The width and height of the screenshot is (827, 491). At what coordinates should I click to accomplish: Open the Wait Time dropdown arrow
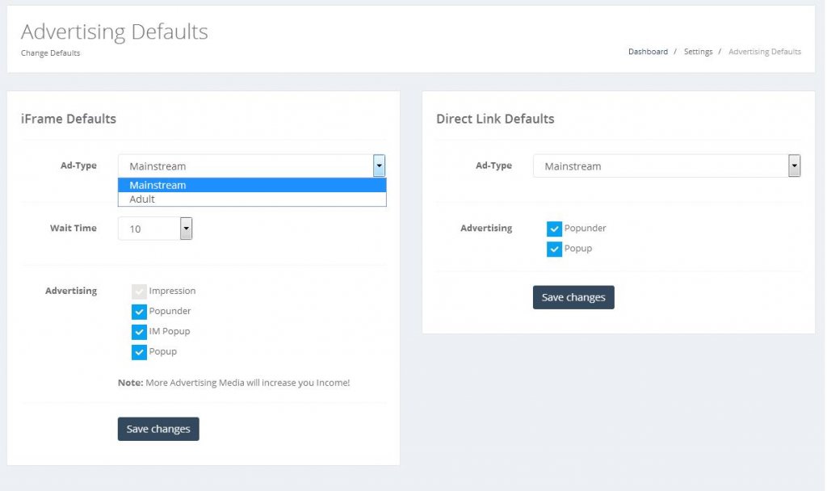[186, 229]
